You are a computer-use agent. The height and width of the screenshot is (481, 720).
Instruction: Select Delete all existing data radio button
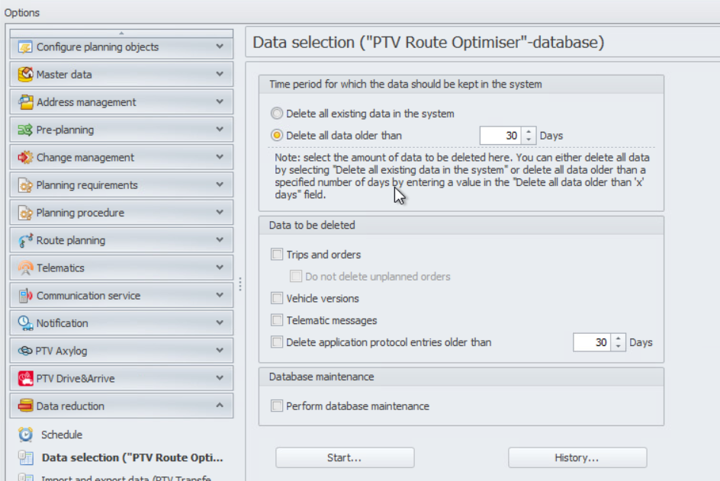click(276, 114)
